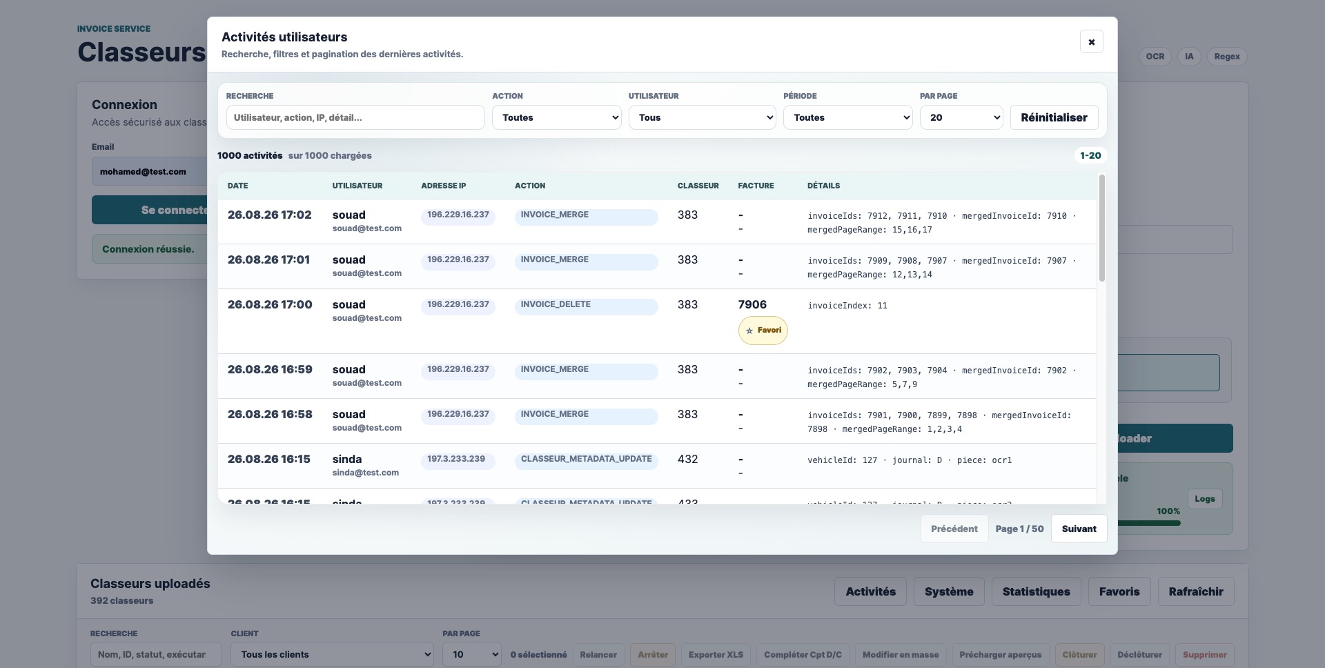The height and width of the screenshot is (668, 1325).
Task: Select the INVOICE_DELETE action badge
Action: click(x=586, y=306)
